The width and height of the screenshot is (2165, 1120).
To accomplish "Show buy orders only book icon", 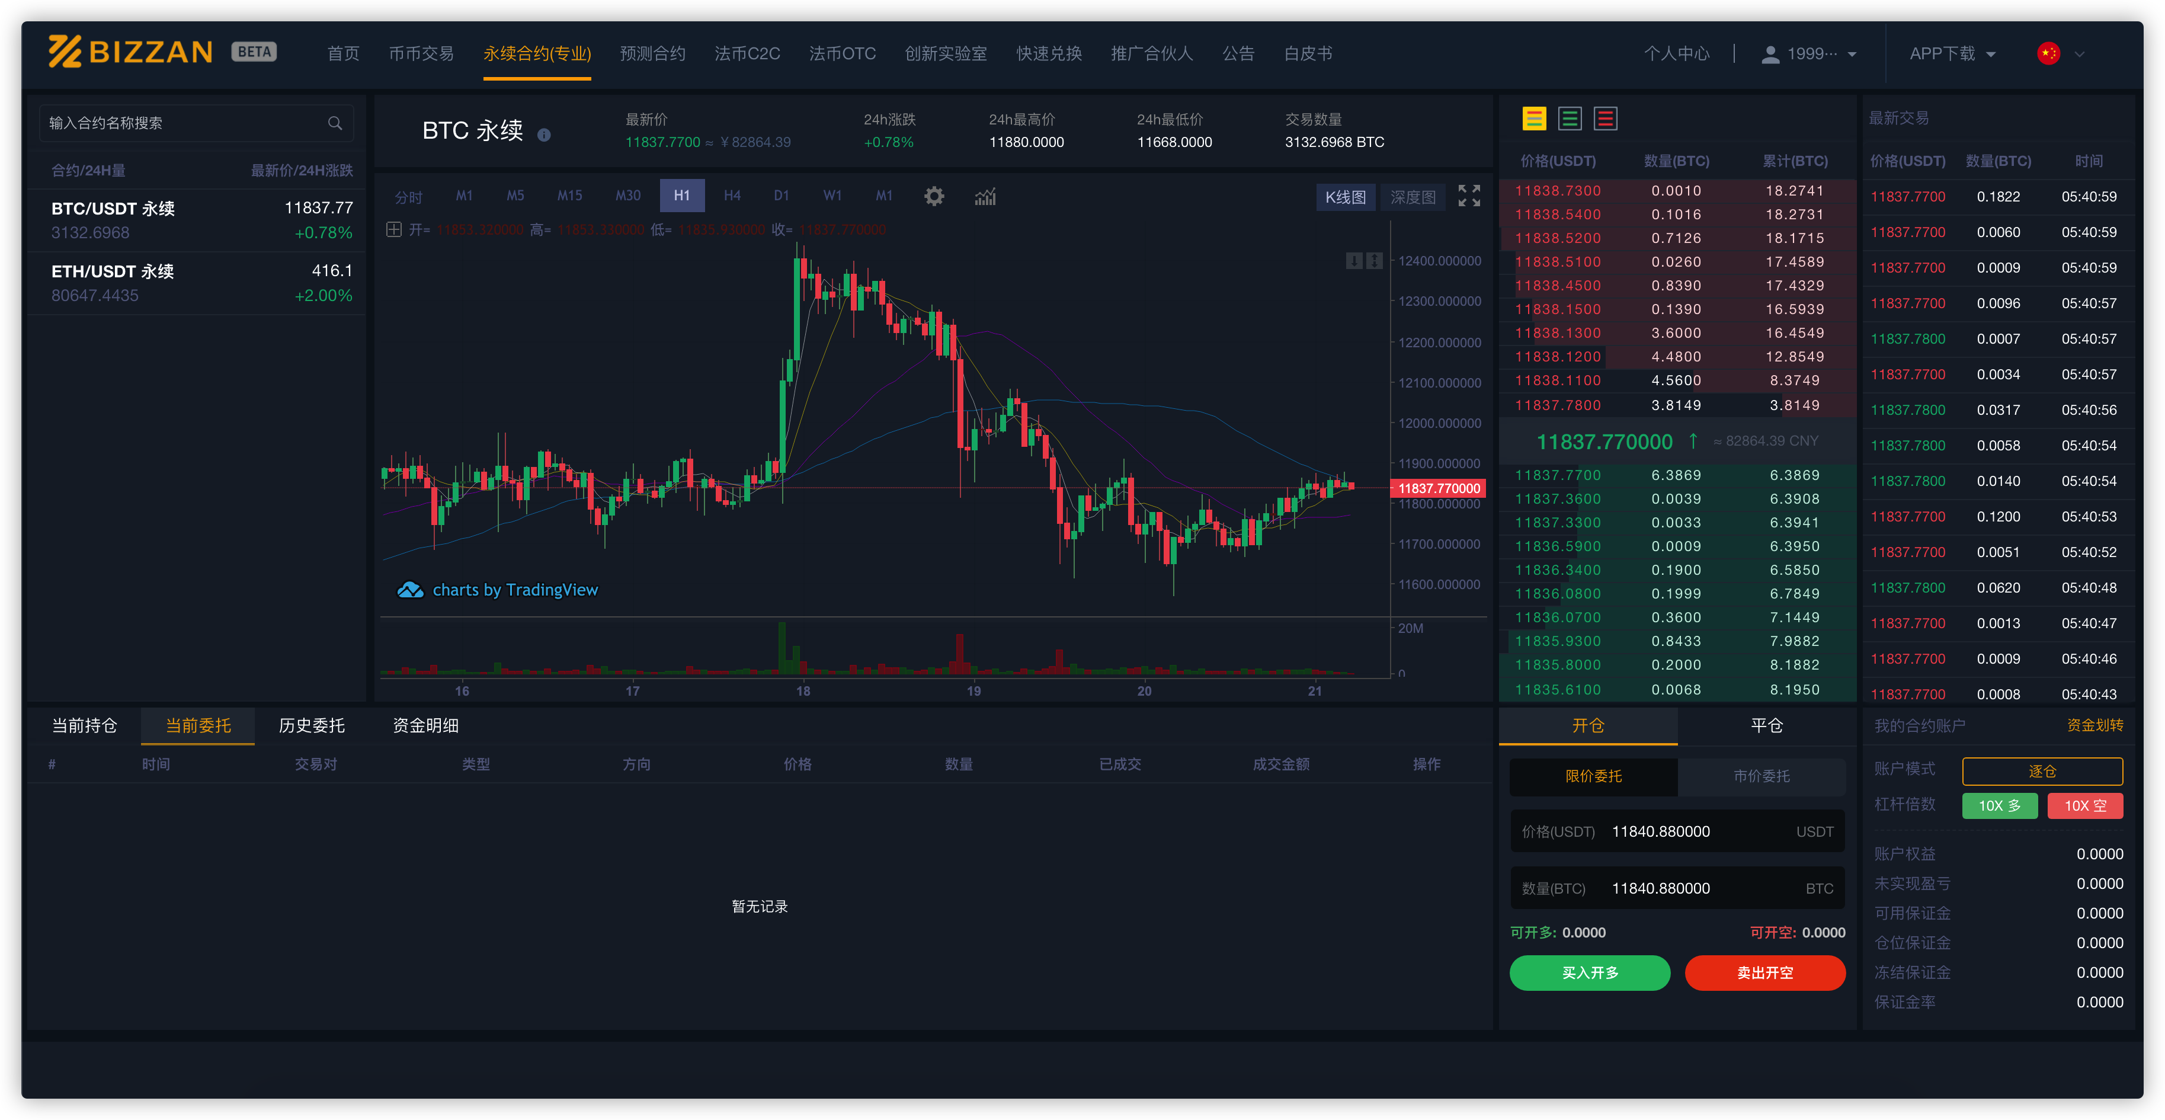I will coord(1569,119).
